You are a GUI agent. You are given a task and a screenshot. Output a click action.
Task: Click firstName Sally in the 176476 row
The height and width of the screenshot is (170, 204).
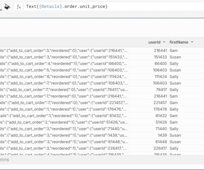(x=174, y=109)
